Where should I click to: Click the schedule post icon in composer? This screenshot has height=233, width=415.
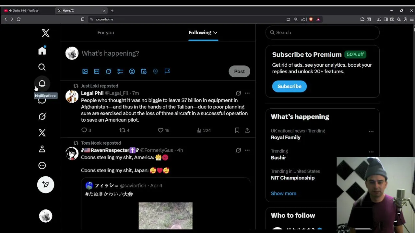[144, 71]
